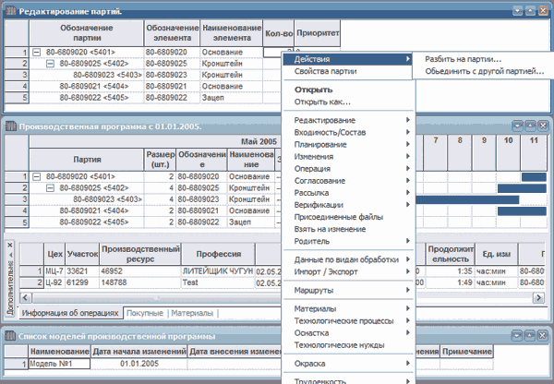Click the Профессия column header
The image size is (554, 384).
(x=218, y=254)
